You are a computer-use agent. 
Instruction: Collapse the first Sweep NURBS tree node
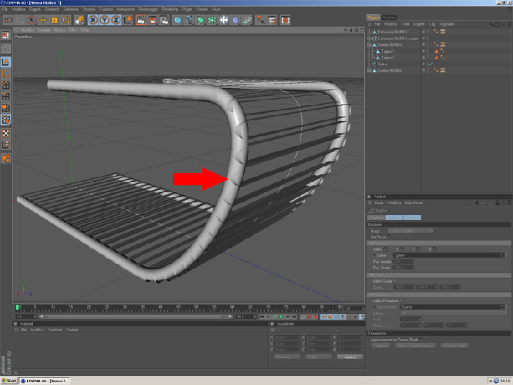369,45
